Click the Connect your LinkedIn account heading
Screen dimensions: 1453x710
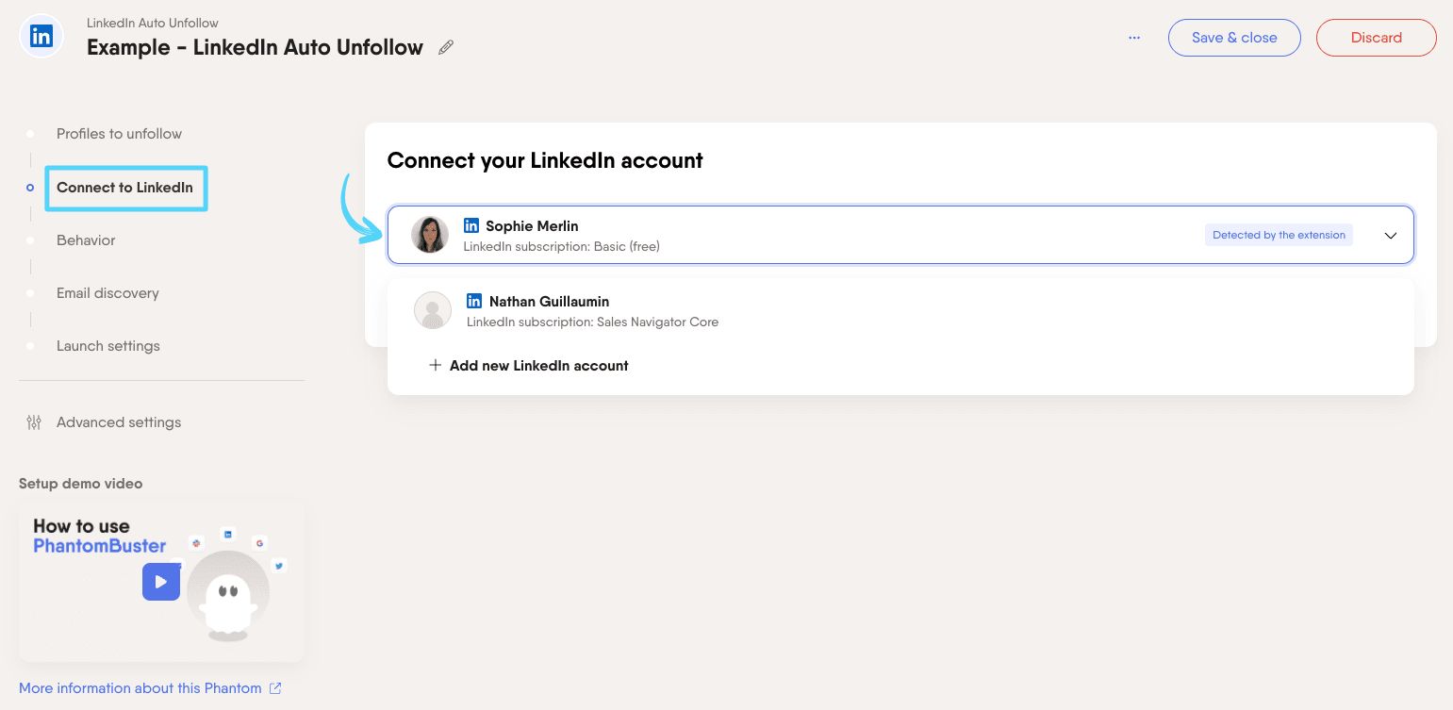point(545,160)
